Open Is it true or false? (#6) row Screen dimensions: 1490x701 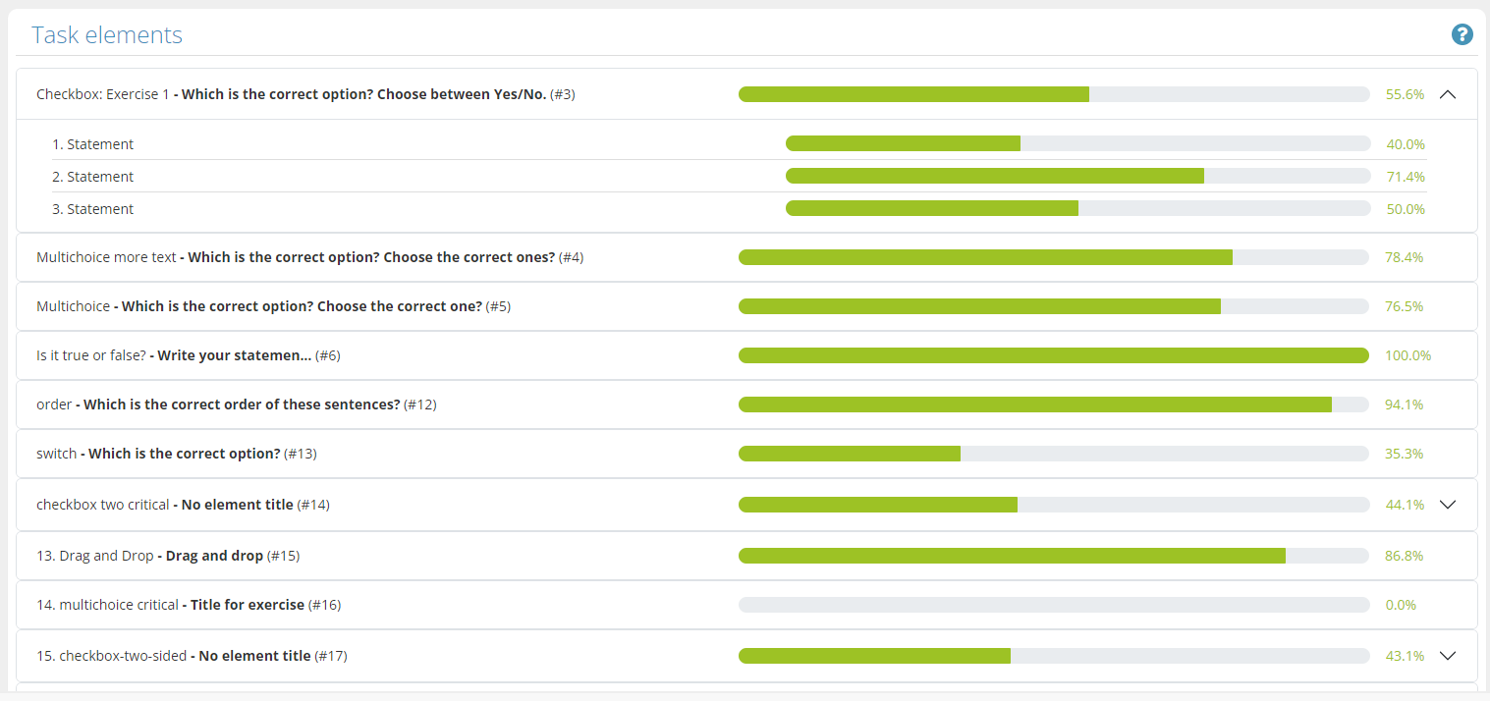(x=746, y=355)
